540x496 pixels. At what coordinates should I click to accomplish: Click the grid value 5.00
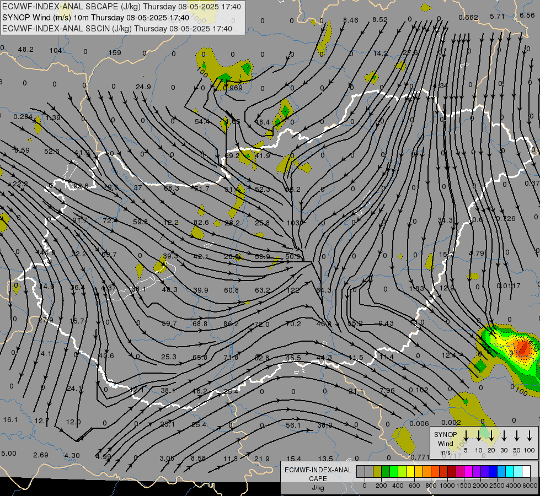9,454
